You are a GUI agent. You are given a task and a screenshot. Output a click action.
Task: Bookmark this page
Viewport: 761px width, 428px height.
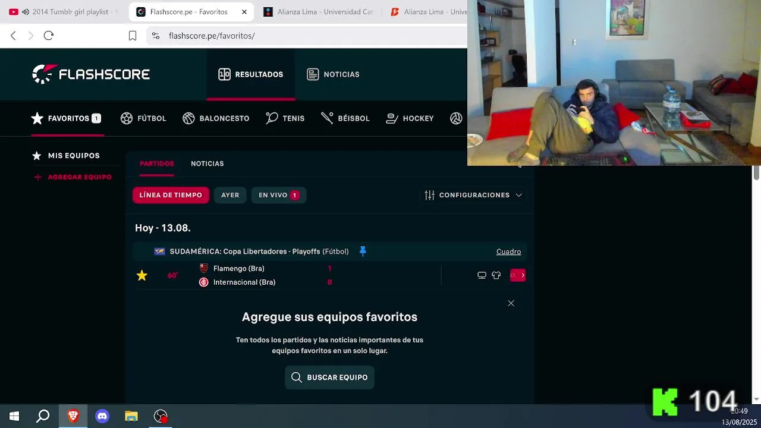(133, 36)
